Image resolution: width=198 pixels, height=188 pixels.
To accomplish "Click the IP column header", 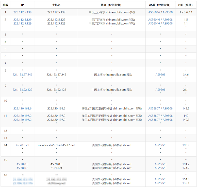I will point(23,5).
